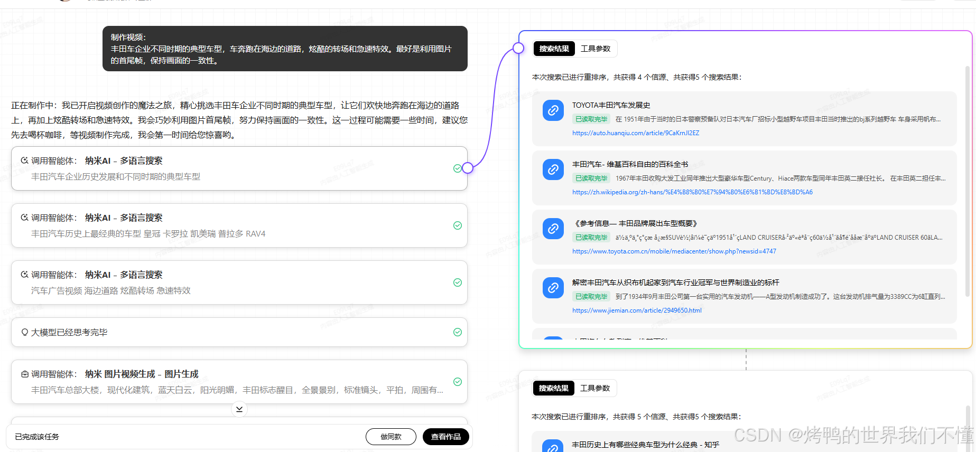
Task: Expand more steps with the down chevron
Action: (x=239, y=409)
